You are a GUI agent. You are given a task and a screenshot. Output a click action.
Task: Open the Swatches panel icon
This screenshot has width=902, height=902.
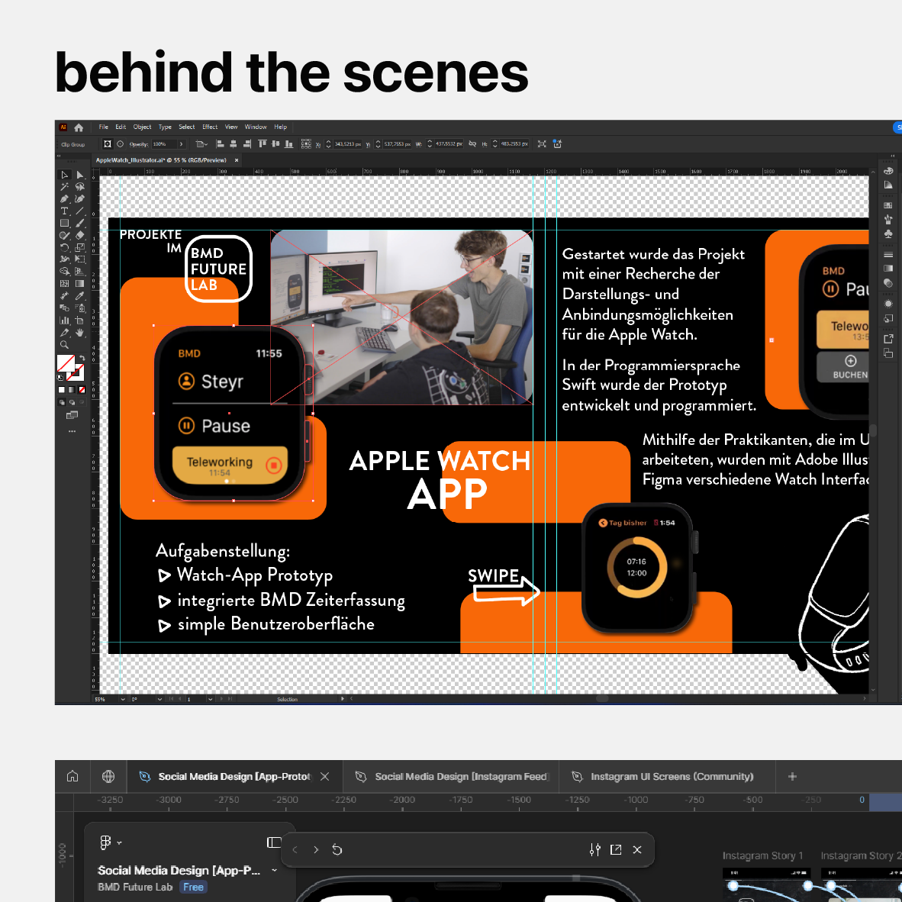click(888, 205)
